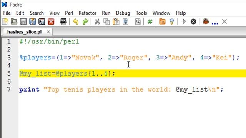The image size is (246, 138).
Task: Click the Select All icon
Action: [125, 21]
